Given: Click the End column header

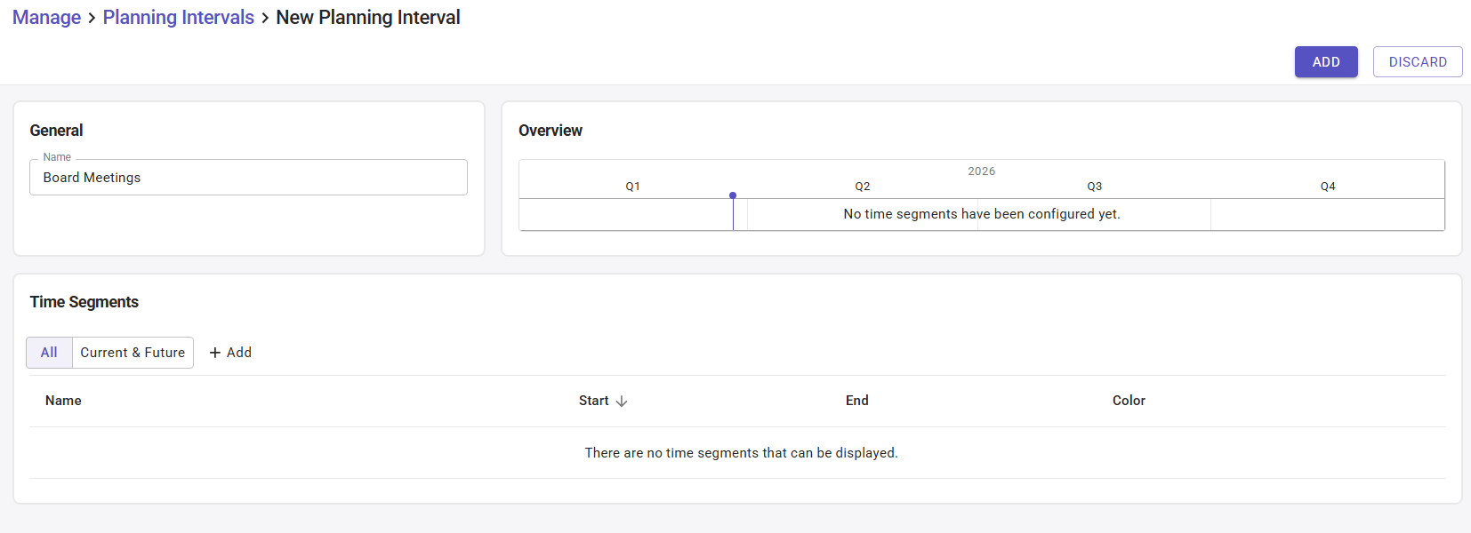Looking at the screenshot, I should [x=856, y=401].
